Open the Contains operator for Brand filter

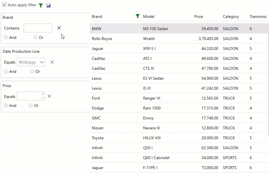pyautogui.click(x=12, y=28)
